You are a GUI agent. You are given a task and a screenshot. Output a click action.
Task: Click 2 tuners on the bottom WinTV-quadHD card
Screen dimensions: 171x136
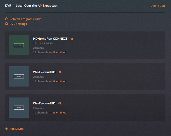(38, 108)
